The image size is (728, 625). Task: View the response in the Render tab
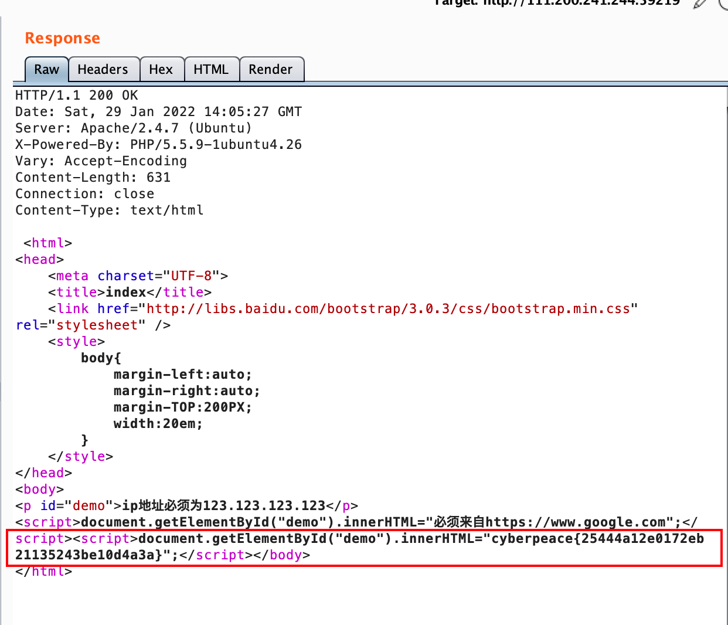(x=271, y=69)
